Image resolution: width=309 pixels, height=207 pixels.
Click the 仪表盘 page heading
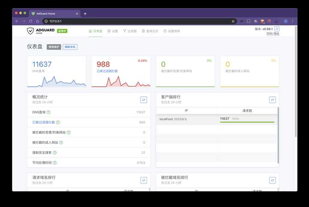click(x=35, y=46)
